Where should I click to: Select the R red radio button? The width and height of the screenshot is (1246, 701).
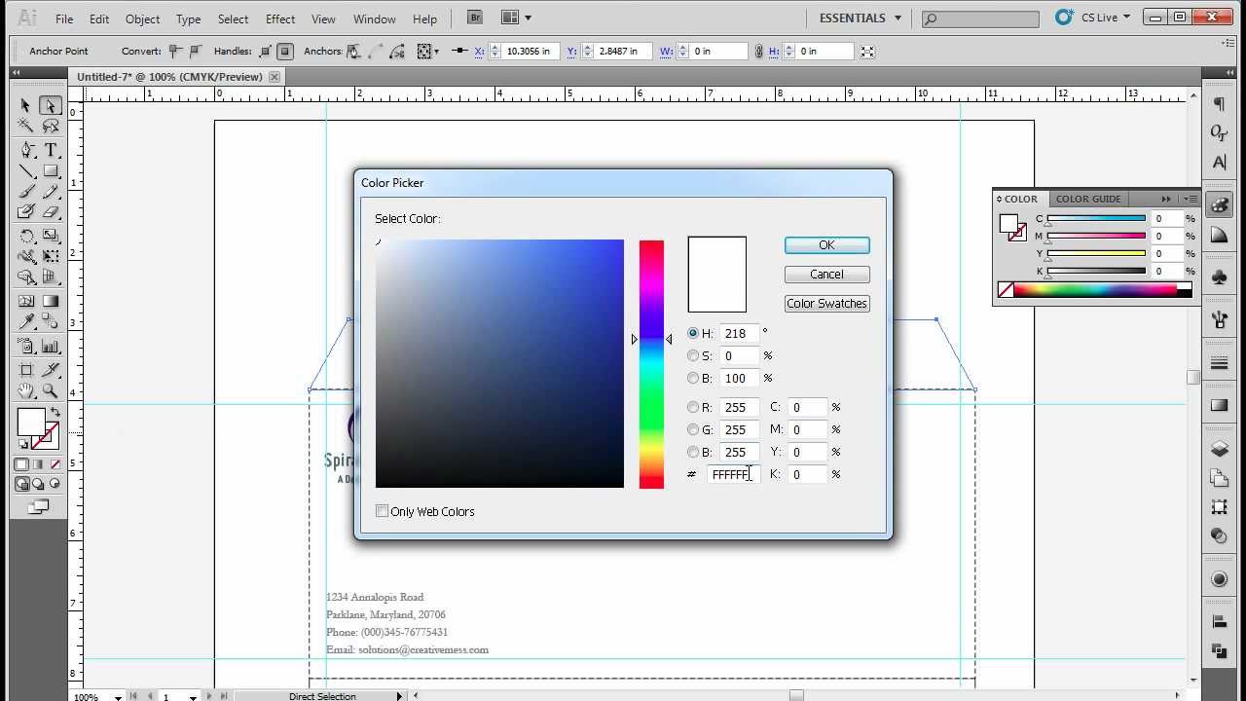click(693, 407)
